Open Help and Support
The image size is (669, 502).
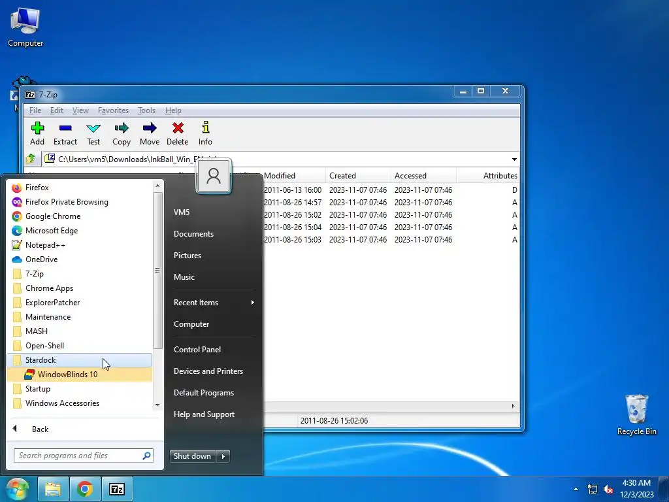pyautogui.click(x=204, y=414)
